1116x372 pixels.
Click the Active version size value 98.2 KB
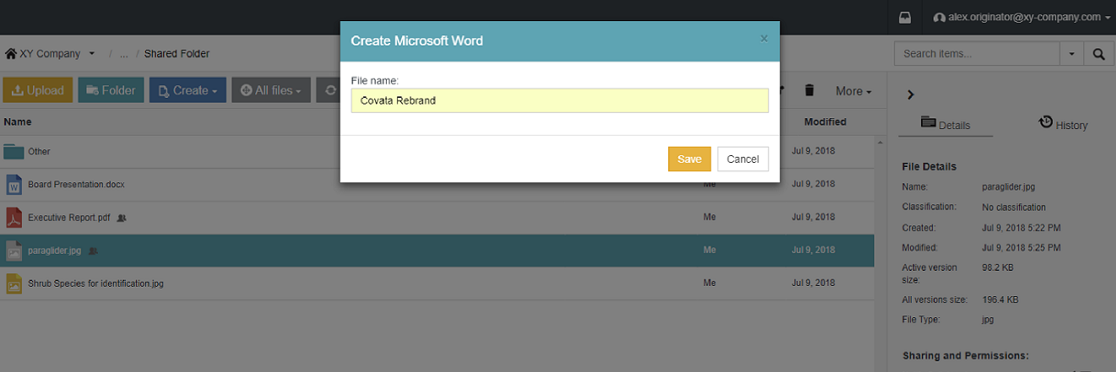998,267
